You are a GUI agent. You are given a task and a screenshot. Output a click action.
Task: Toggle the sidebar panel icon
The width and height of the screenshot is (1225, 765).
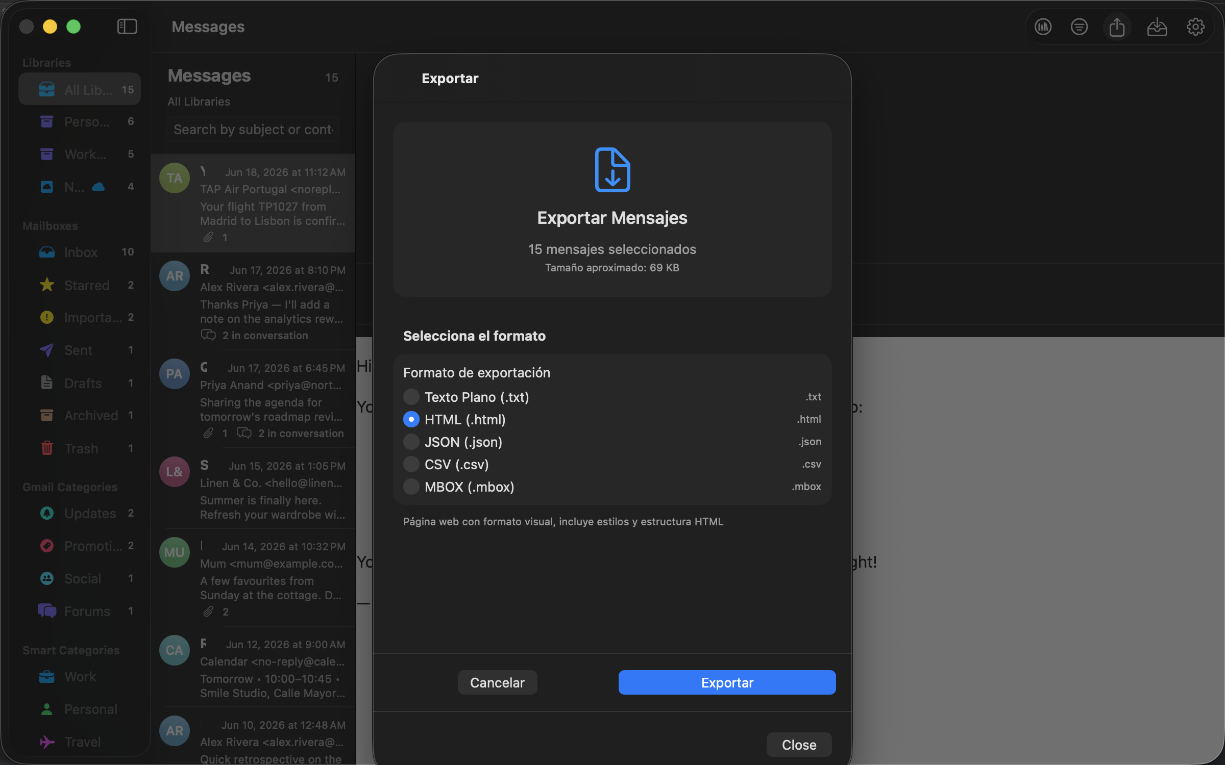(x=127, y=27)
